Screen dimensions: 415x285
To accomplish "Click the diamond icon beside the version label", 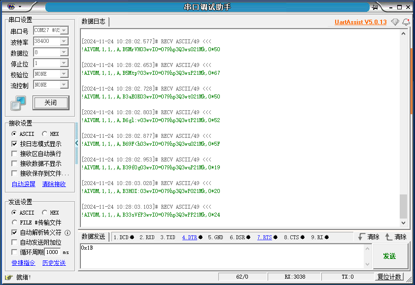I will pos(394,23).
